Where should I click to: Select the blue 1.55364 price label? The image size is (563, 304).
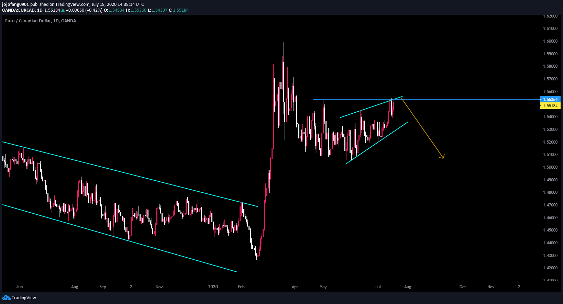tap(550, 100)
